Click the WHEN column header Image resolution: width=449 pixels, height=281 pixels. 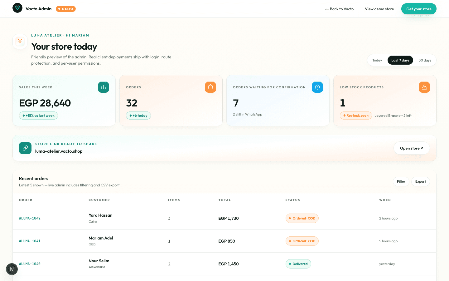click(x=385, y=200)
